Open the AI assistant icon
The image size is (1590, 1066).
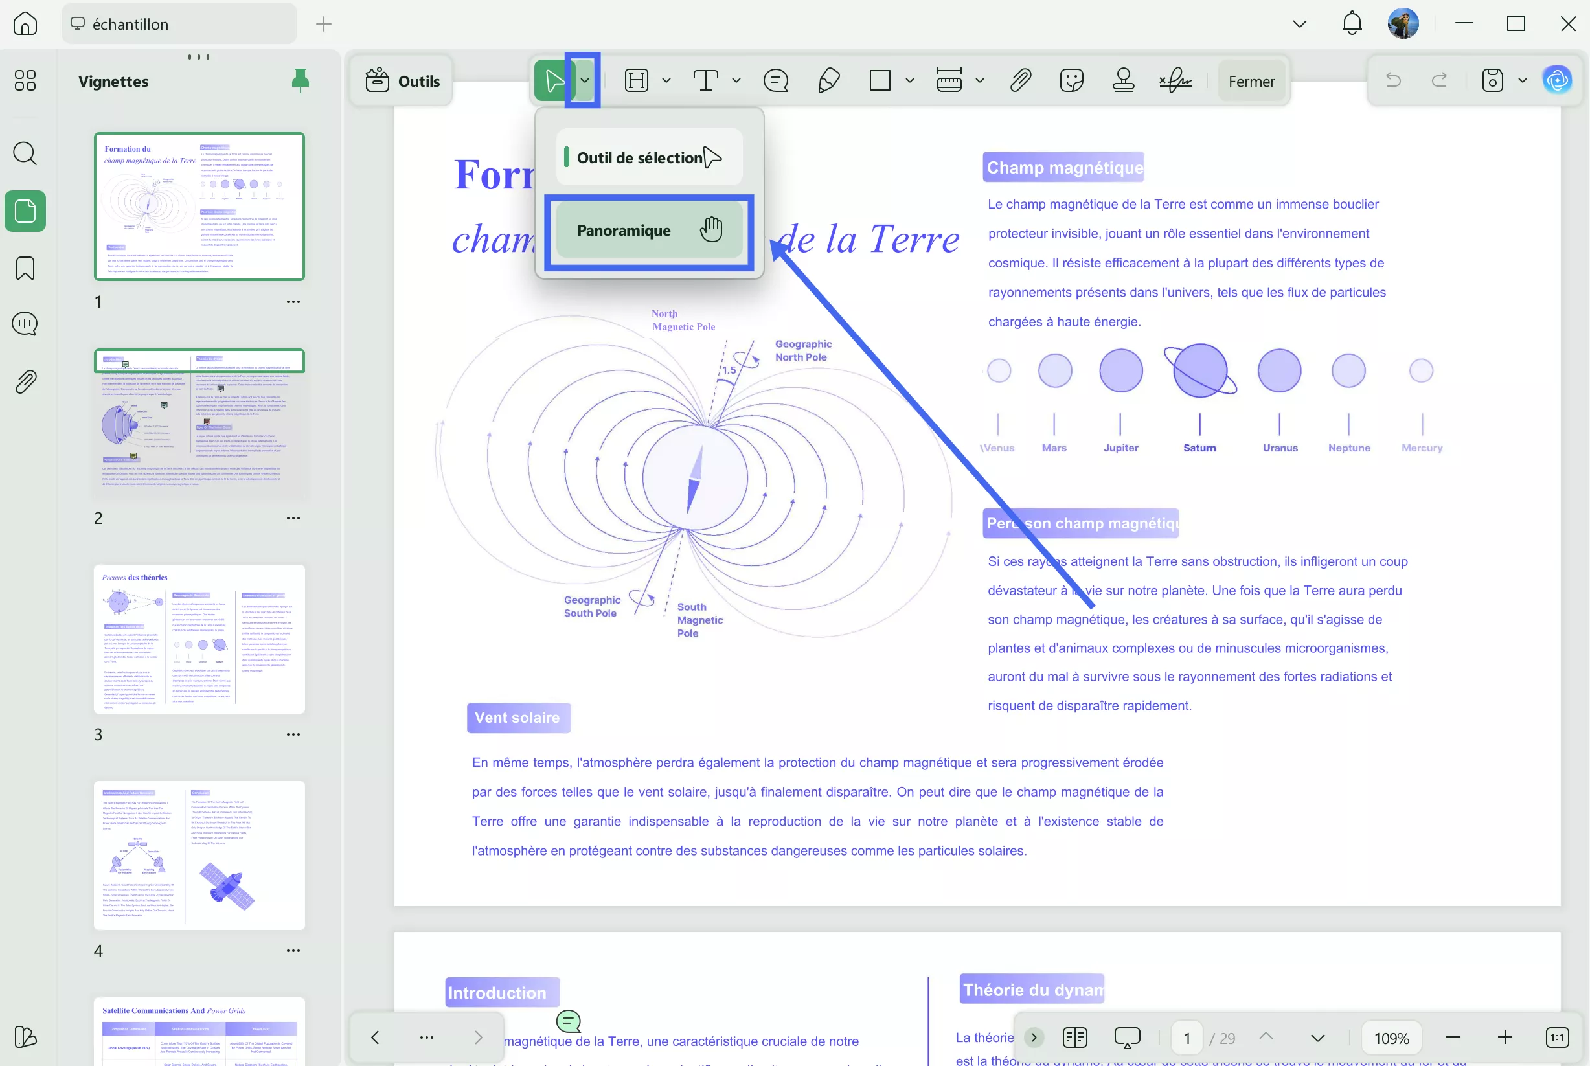[x=1558, y=80]
